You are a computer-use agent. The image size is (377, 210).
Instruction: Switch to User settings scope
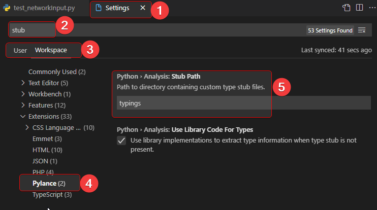pos(20,50)
